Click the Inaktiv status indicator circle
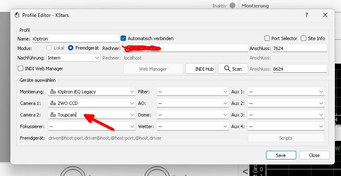Viewport: 341px width, 176px height. tap(232, 6)
